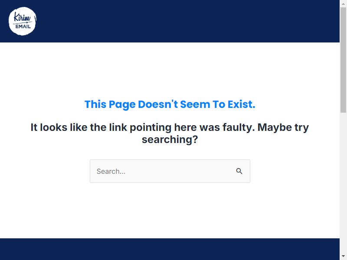Select the vertical scrollbar thumb
347x260 pixels.
coord(343,60)
